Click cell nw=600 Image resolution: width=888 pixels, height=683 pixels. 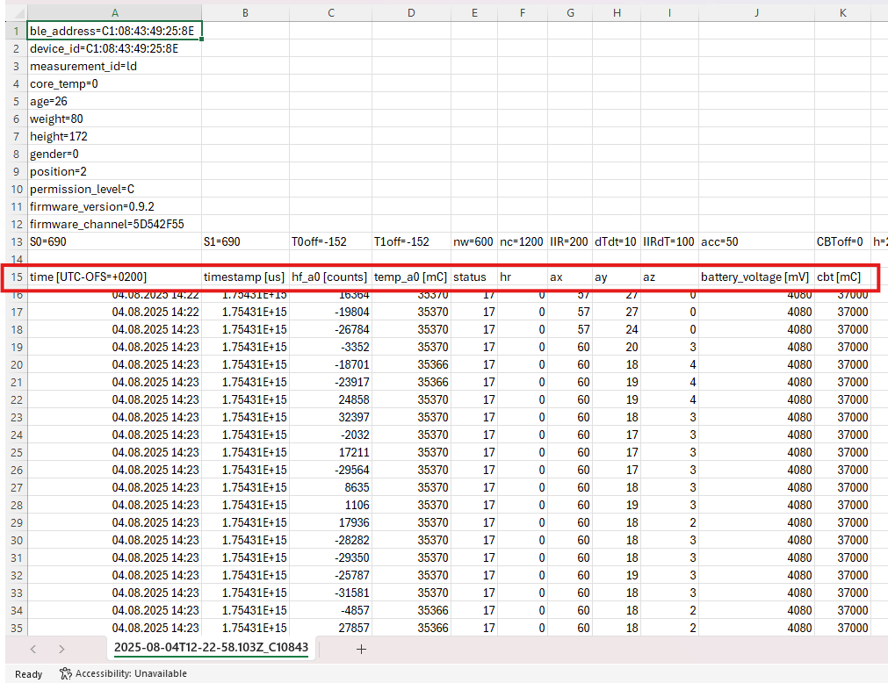(x=474, y=241)
